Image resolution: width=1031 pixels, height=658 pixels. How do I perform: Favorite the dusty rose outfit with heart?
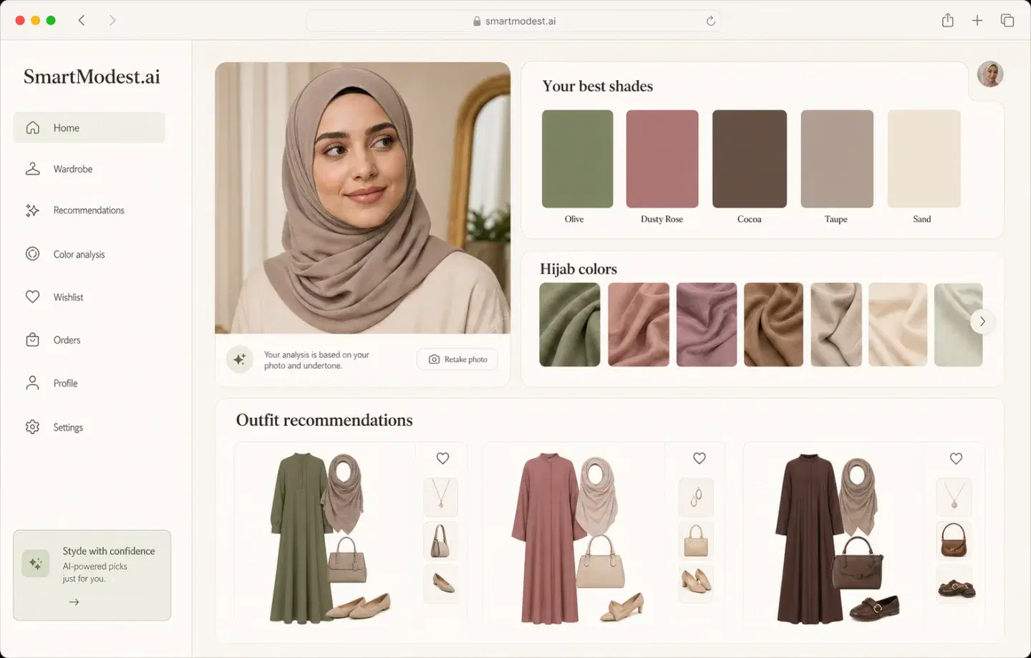coord(700,458)
